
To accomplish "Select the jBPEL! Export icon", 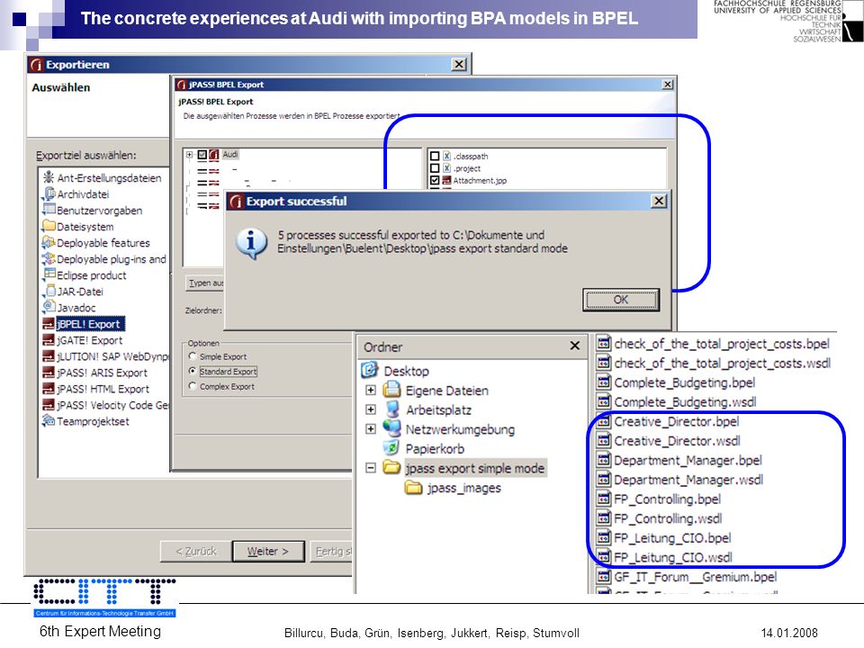I will [x=49, y=323].
